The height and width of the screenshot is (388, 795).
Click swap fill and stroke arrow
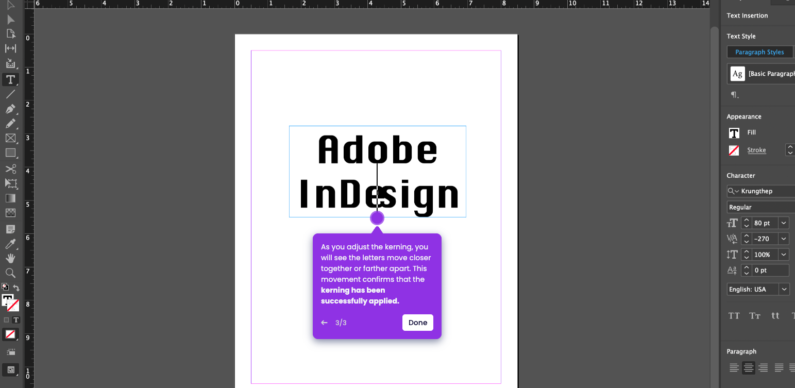tap(16, 288)
